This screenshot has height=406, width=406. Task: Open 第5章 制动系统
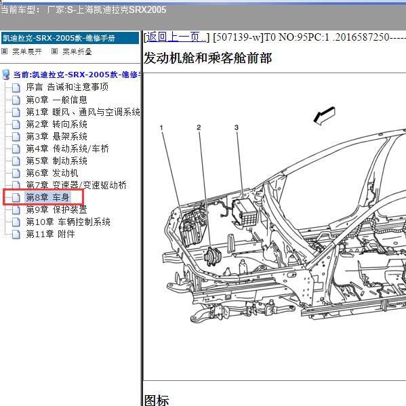[x=56, y=161]
